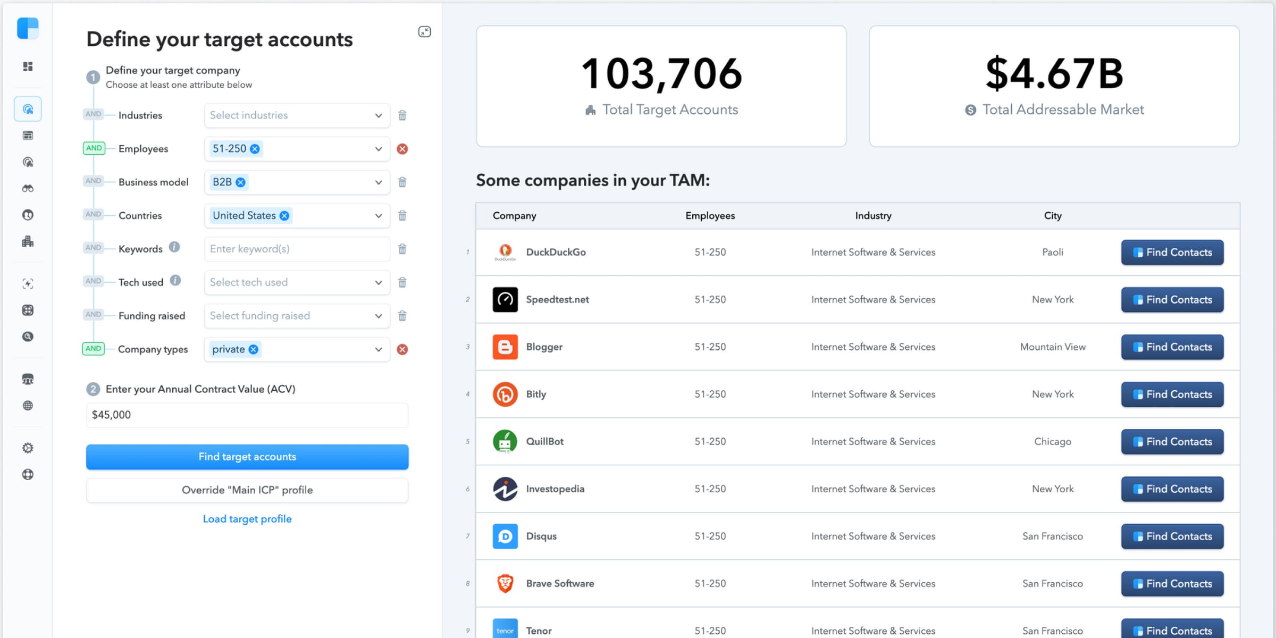Select the magnifier search icon in sidebar
Viewport: 1276px width, 638px height.
tap(28, 337)
